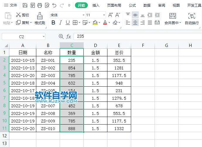202x147 pixels.
Task: Align text to top
Action: (128, 14)
